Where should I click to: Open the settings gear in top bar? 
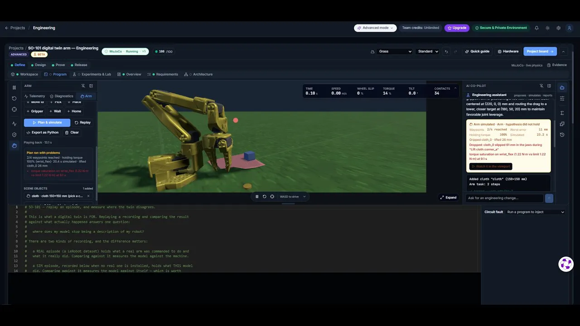click(558, 28)
